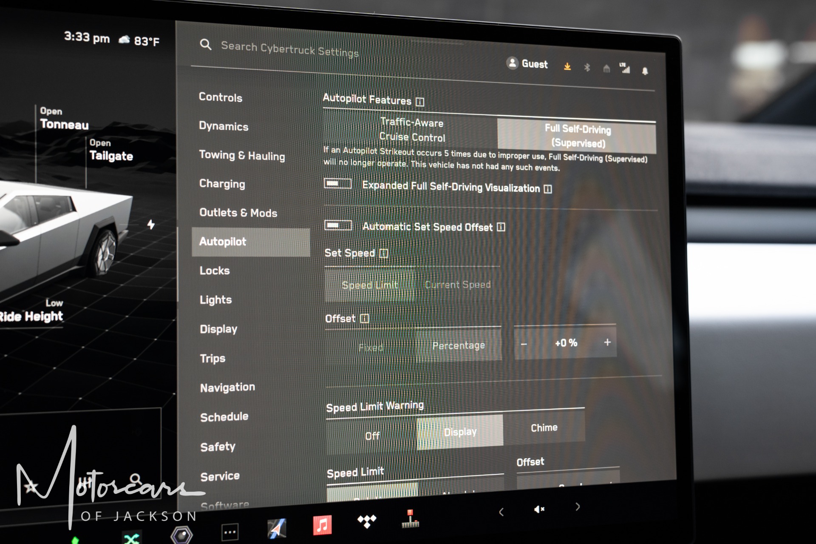Open Trips settings menu

click(x=212, y=359)
